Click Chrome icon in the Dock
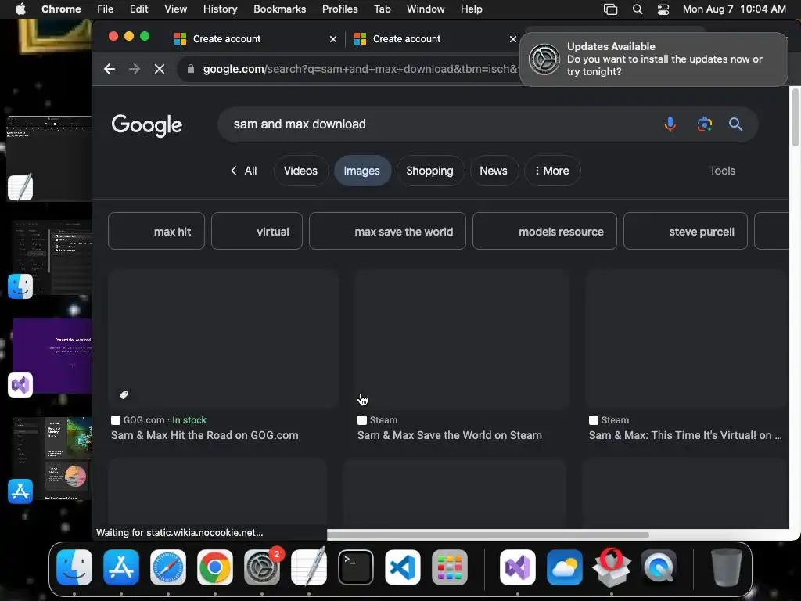This screenshot has width=801, height=601. point(215,567)
